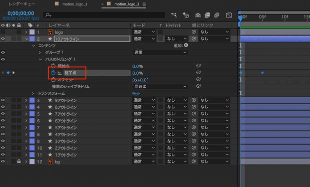The width and height of the screenshot is (310, 187).
Task: Click the 開始点 value 0.0%
Action: point(138,66)
